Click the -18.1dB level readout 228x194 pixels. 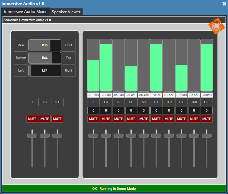[93, 95]
